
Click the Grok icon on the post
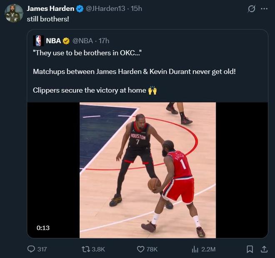coord(252,9)
